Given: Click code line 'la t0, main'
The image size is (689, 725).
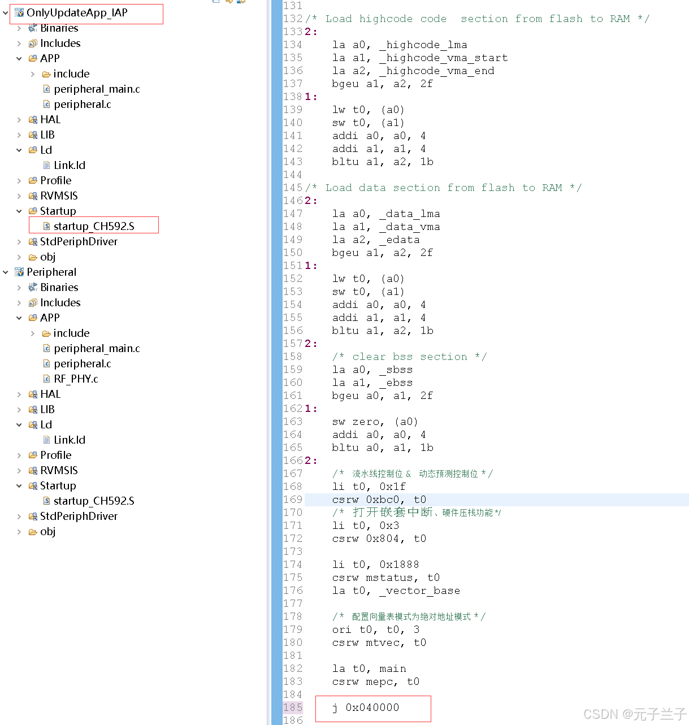Looking at the screenshot, I should click(369, 668).
